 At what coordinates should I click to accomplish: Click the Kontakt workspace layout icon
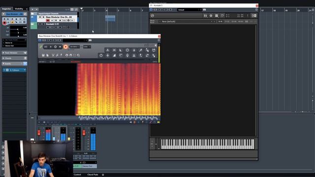click(217, 16)
